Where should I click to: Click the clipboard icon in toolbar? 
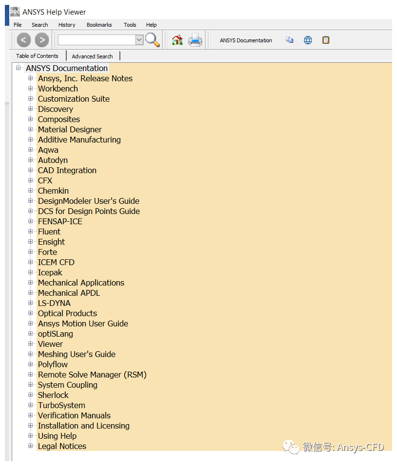(x=326, y=40)
